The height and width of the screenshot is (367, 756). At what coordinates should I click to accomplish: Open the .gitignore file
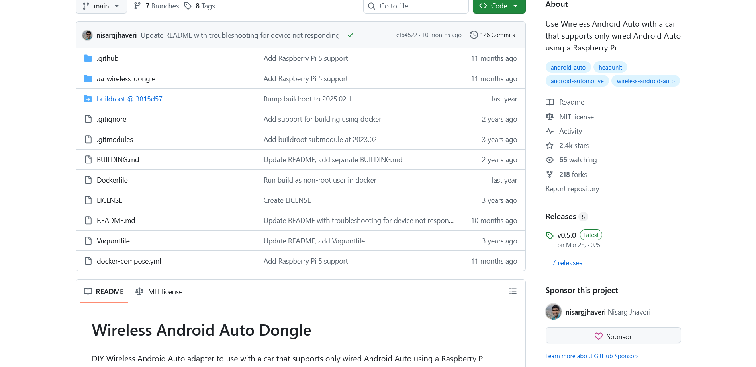(112, 119)
